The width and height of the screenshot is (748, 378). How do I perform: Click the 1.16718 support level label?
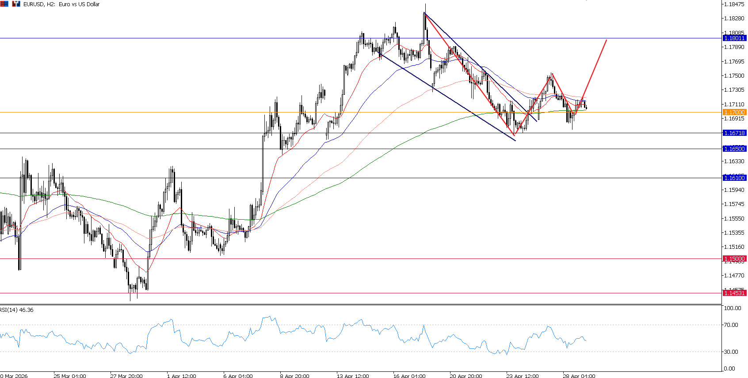point(734,133)
